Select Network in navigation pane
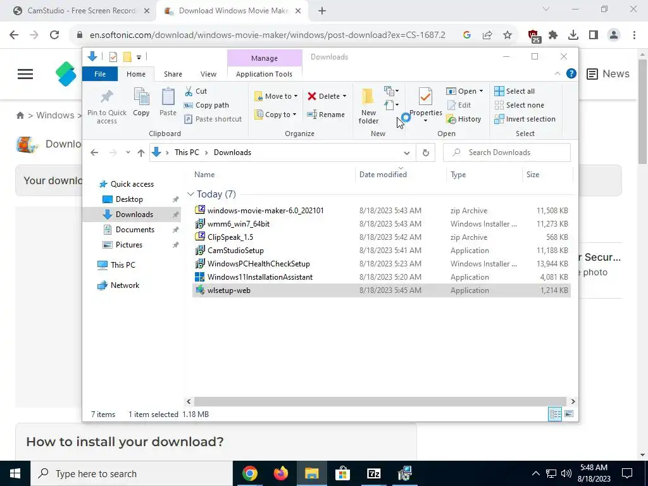 [x=125, y=285]
